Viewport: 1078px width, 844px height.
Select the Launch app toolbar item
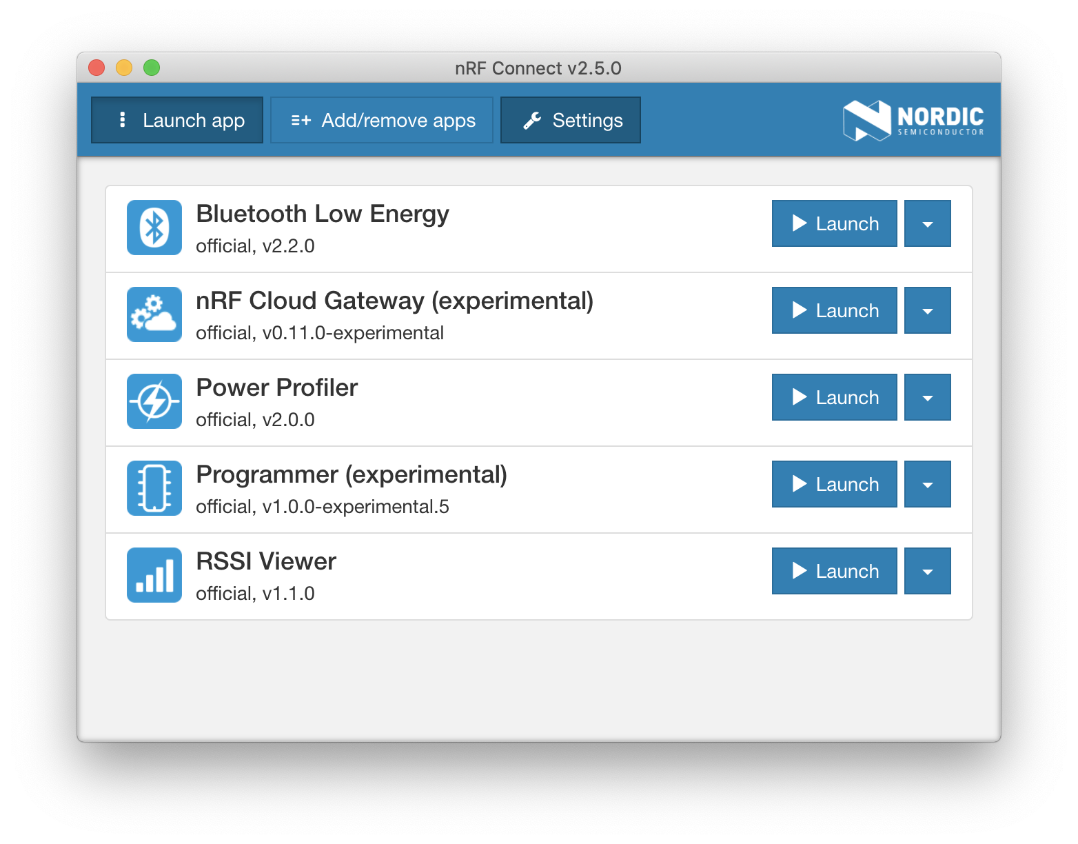point(176,119)
